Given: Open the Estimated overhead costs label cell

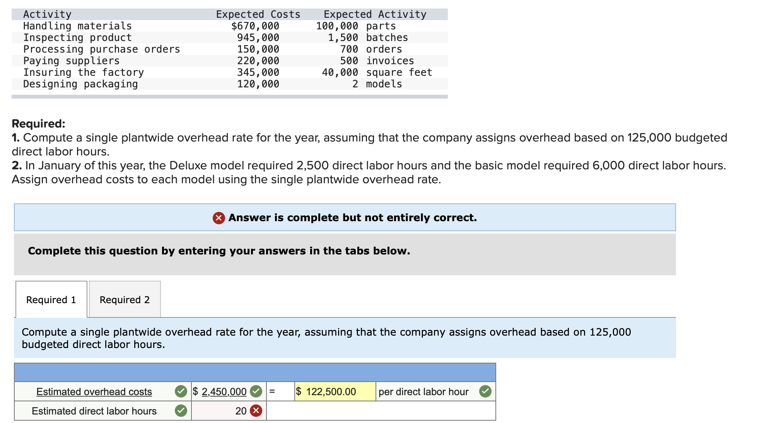Looking at the screenshot, I should 94,392.
